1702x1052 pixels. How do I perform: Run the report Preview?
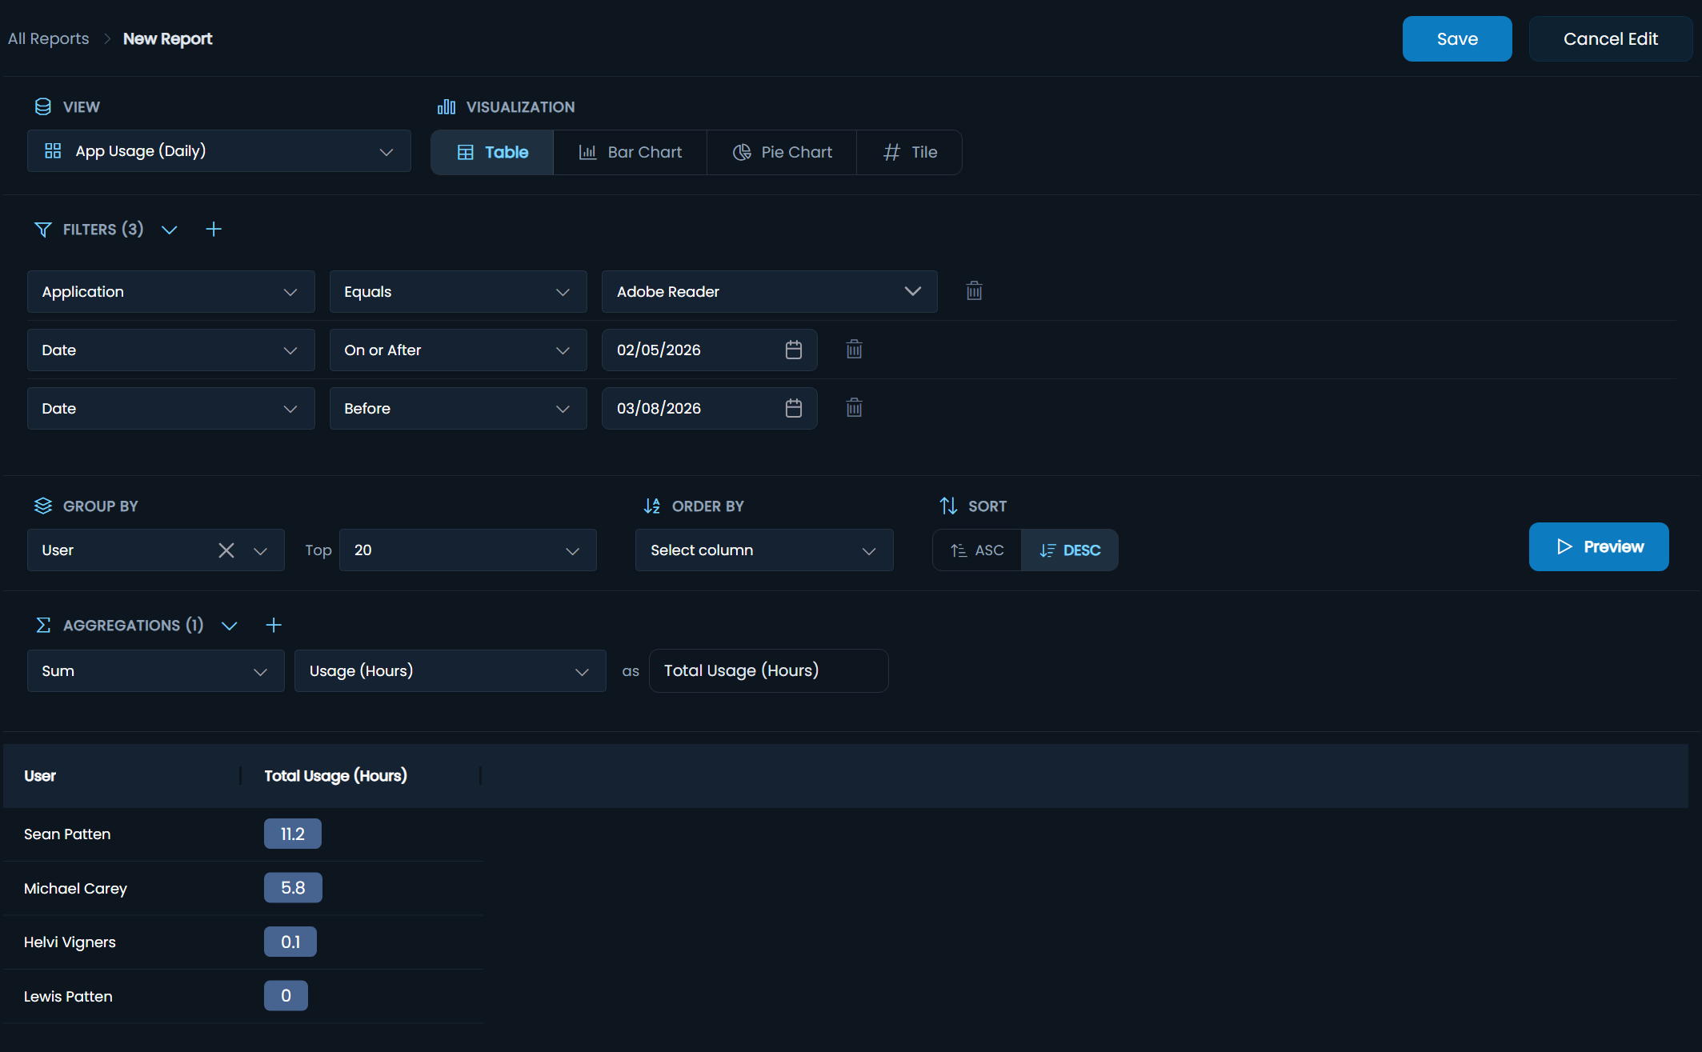click(1599, 547)
